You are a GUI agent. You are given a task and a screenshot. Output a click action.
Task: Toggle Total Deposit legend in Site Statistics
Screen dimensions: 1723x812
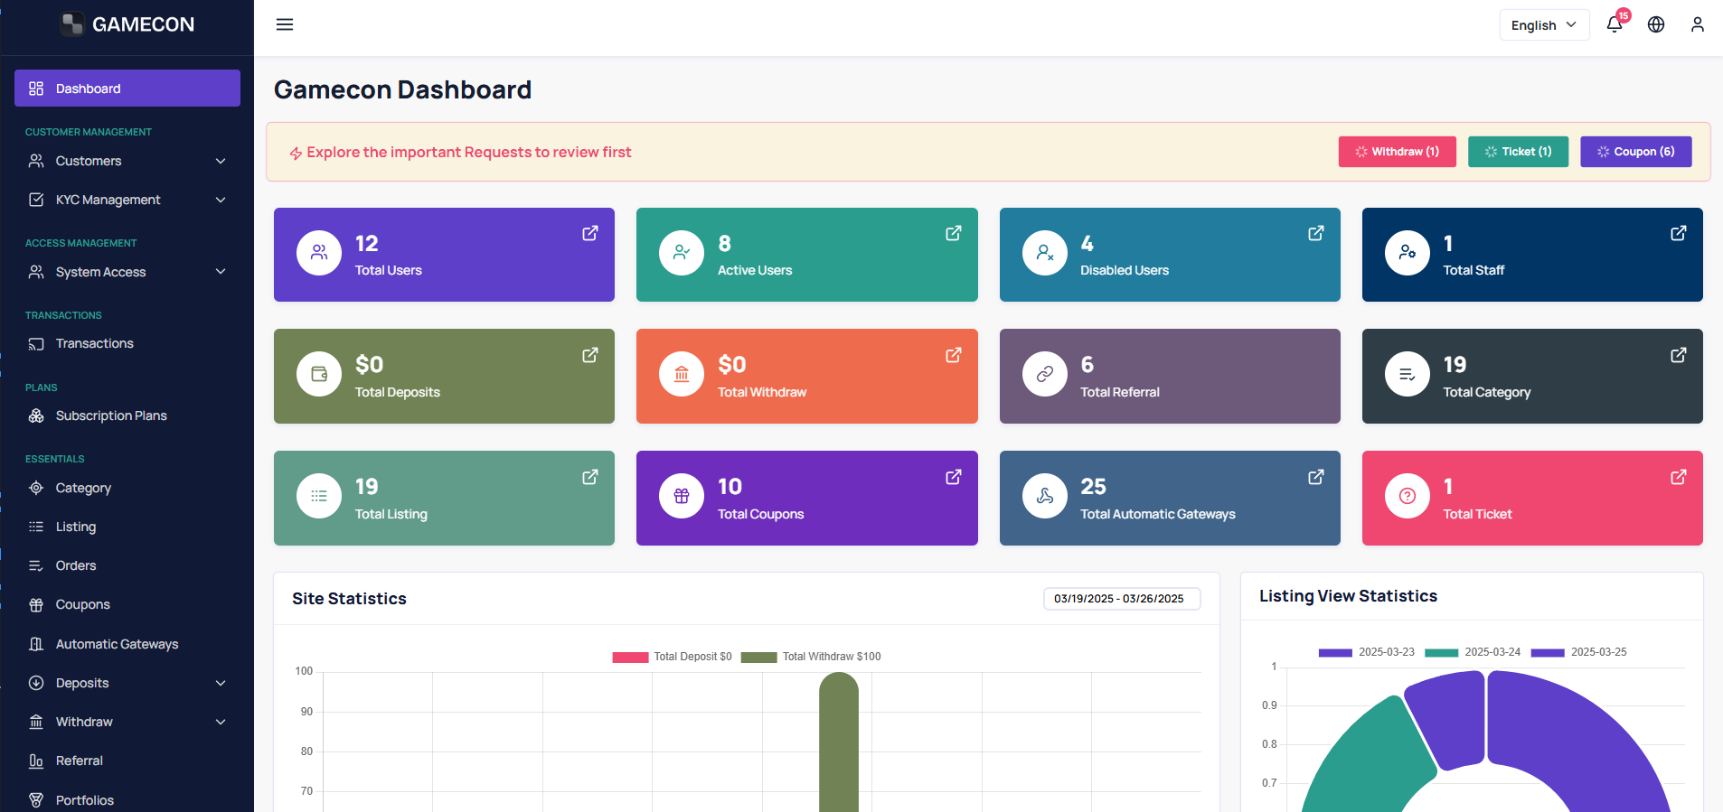point(672,657)
